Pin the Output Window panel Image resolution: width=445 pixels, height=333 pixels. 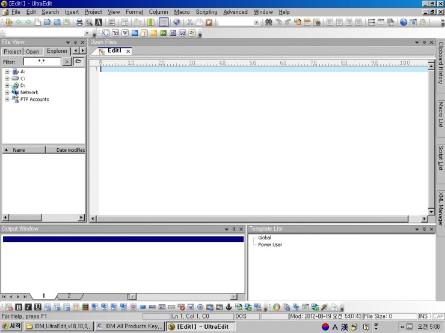234,229
